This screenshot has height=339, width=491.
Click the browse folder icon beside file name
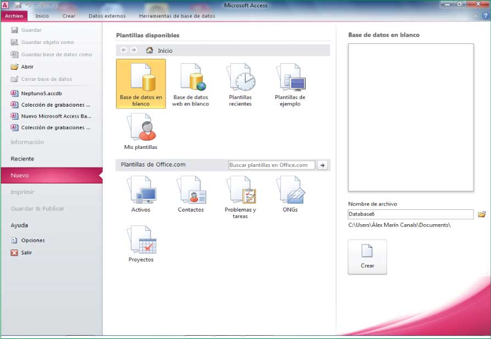pos(482,214)
